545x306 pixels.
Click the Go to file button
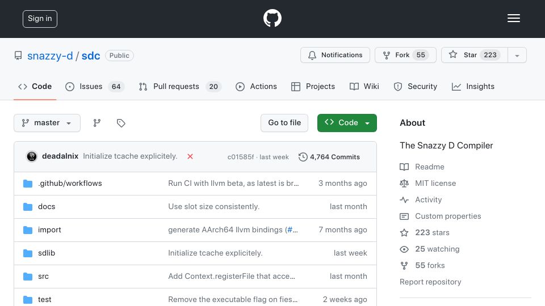click(284, 123)
